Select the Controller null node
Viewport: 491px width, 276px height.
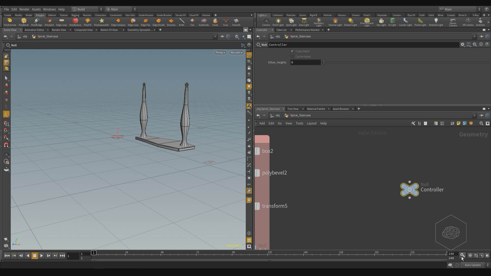(409, 190)
